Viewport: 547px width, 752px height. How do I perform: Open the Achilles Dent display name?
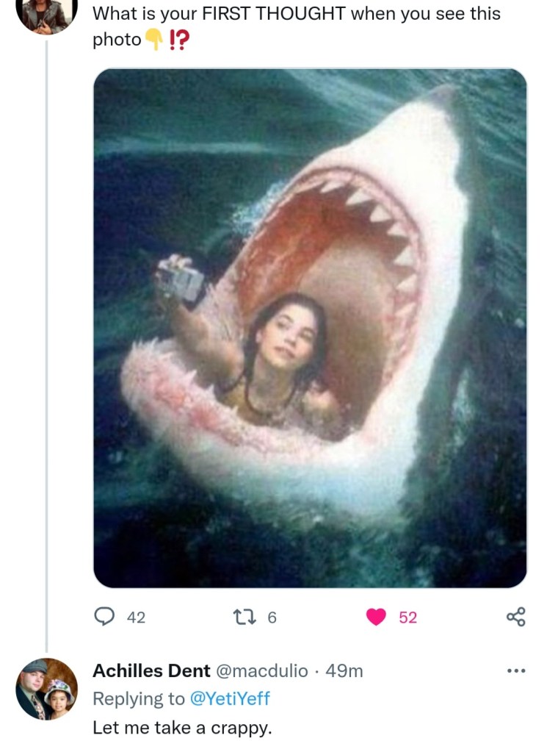(x=151, y=670)
